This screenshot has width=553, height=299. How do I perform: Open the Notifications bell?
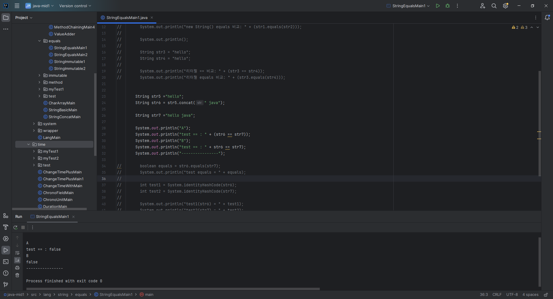547,18
